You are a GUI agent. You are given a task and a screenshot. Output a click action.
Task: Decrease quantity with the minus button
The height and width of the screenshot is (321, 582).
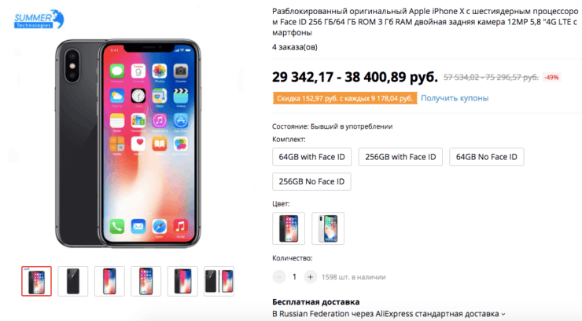pos(279,277)
